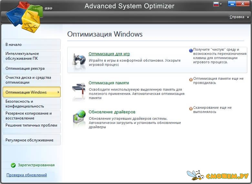
Task: Click the Advanced System Optimizer title text
Action: [x=129, y=6]
